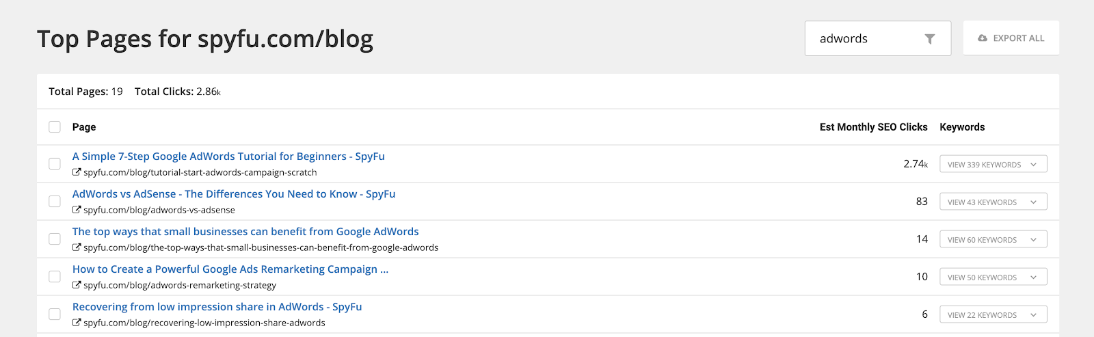
Task: Open external link icon for adwords-vs-adsense URL
Action: (x=77, y=210)
